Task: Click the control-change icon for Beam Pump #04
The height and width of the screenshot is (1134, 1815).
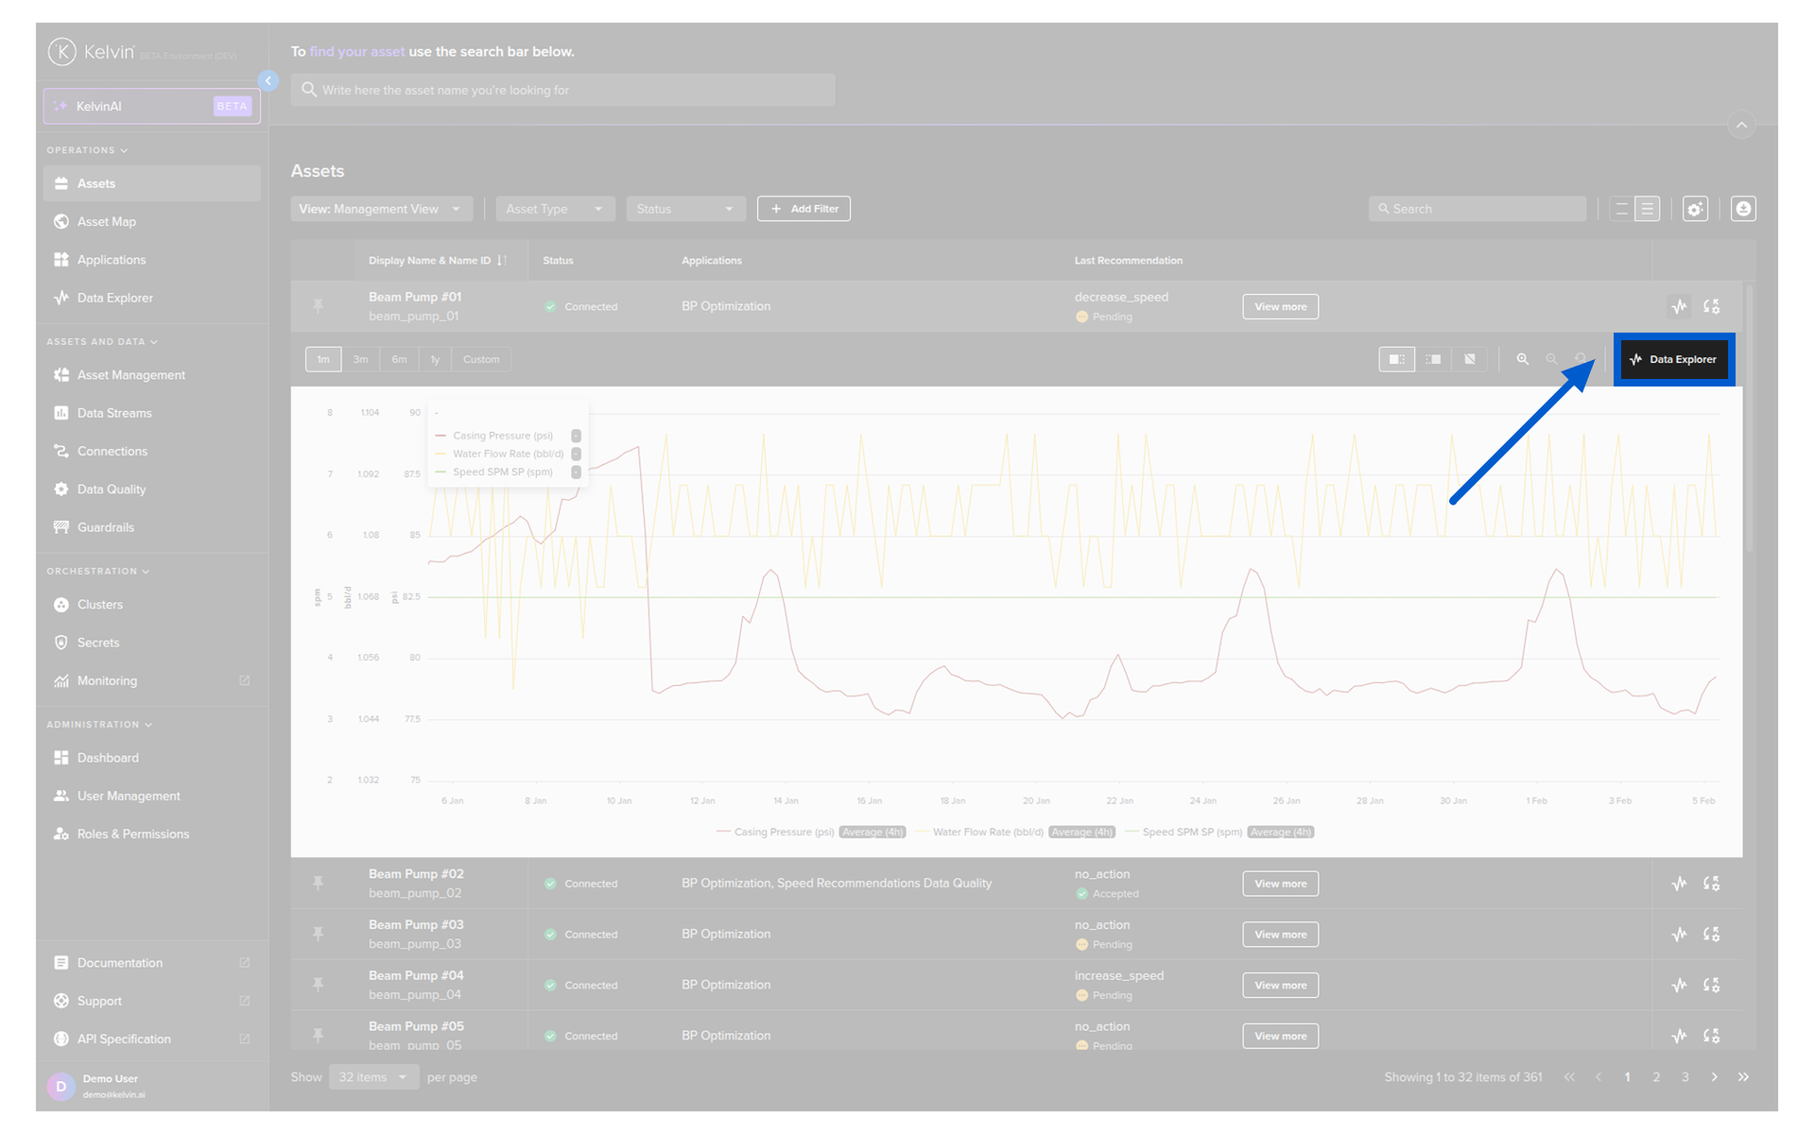Action: pos(1711,985)
